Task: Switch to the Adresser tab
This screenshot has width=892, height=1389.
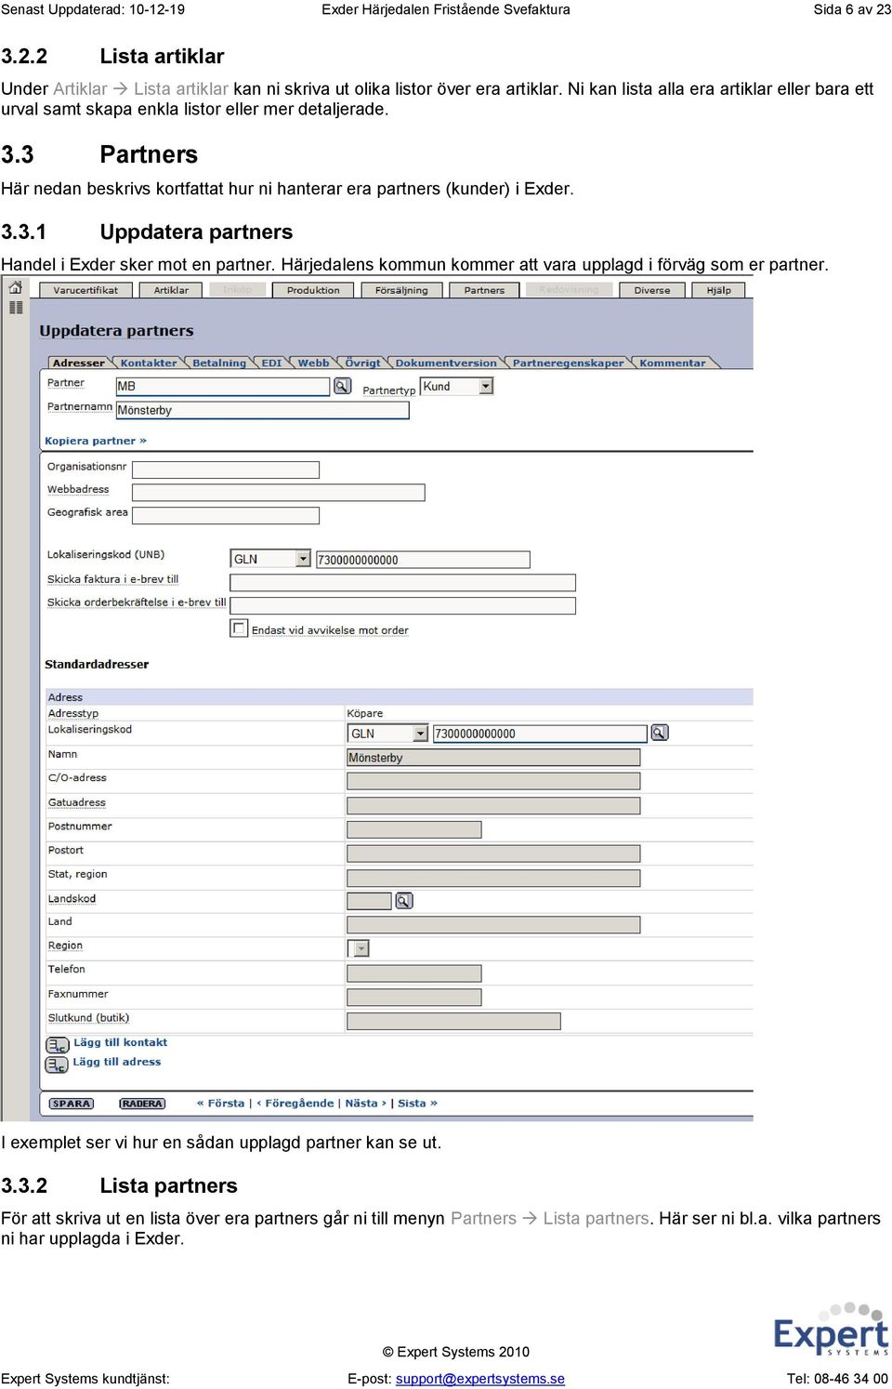Action: tap(78, 363)
